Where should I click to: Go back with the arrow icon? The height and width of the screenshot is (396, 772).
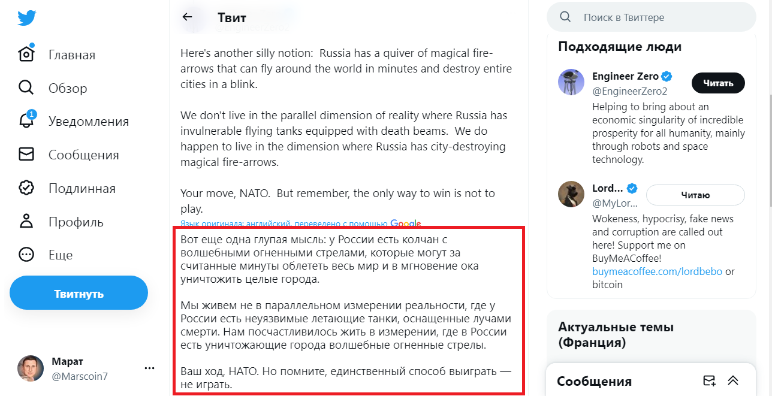[188, 17]
